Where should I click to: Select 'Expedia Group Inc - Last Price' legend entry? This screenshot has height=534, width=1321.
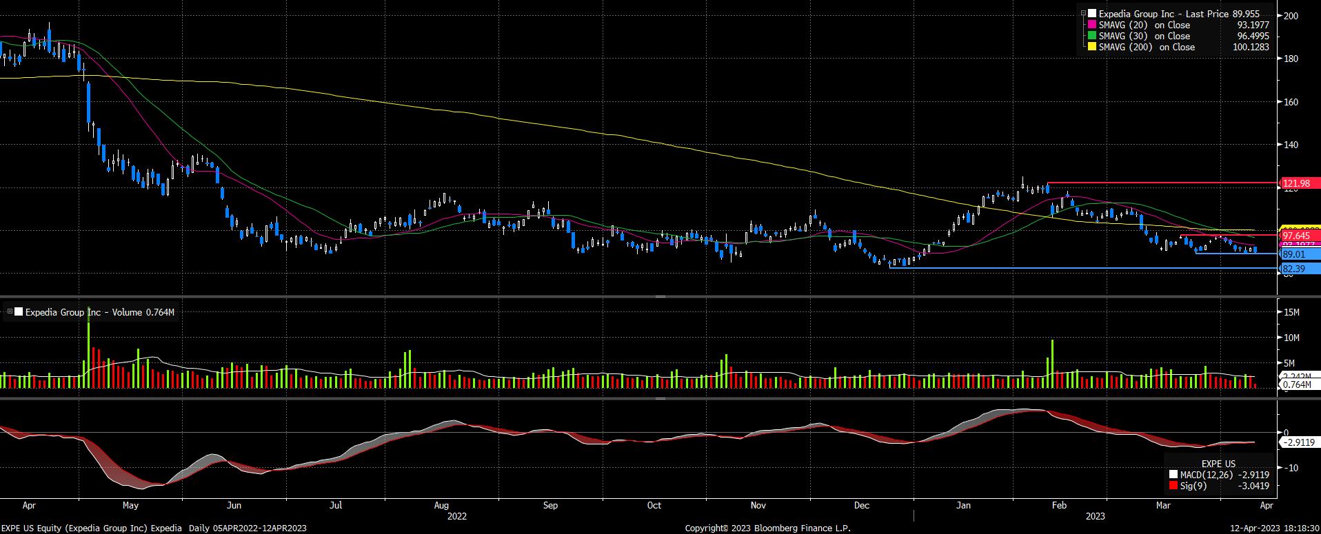[1164, 14]
